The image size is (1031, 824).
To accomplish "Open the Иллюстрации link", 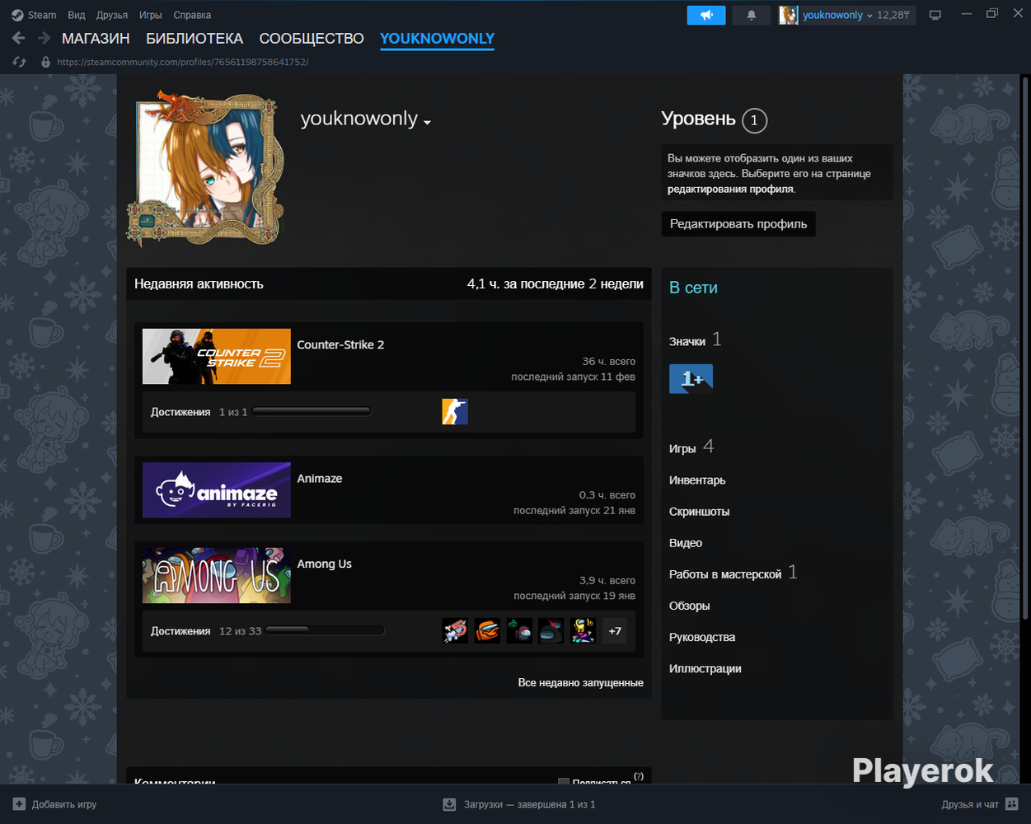I will [x=705, y=668].
